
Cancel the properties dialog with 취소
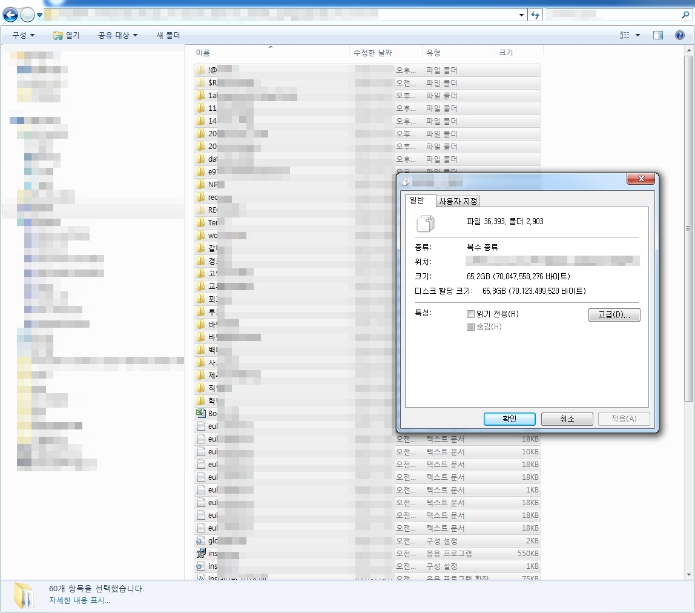point(567,419)
